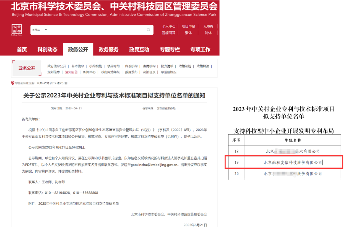Viewport: 351px width, 233px height.
Task: Toggle 无障碍 accessibility mode
Action: click(208, 26)
